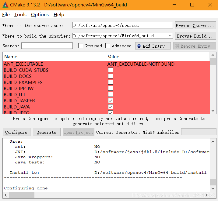Select the BUILD_ITT entry name
The height and width of the screenshot is (201, 218).
[15, 95]
